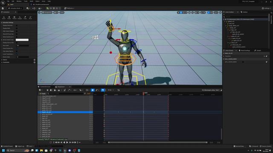Click the Sequencer save icon
This screenshot has height=153, width=273.
pos(47,90)
